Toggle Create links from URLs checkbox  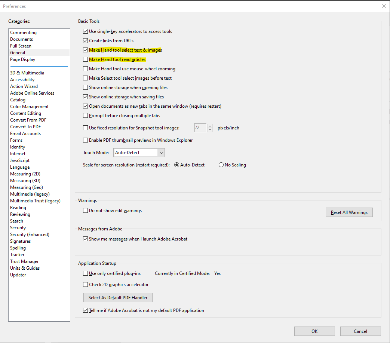(85, 40)
